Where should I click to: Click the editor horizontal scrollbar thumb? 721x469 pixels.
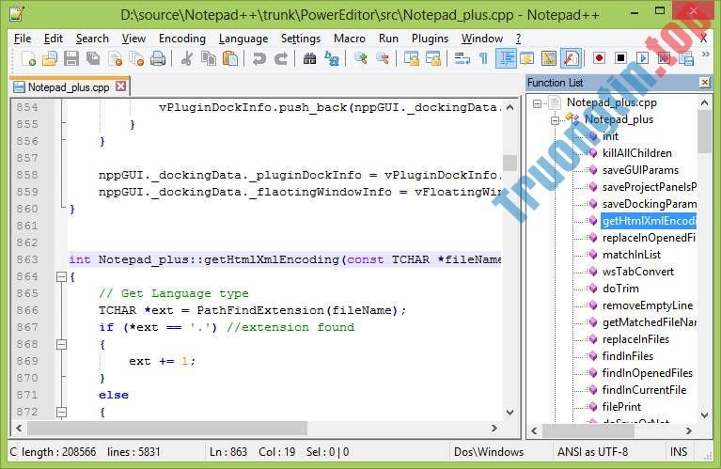click(x=167, y=428)
